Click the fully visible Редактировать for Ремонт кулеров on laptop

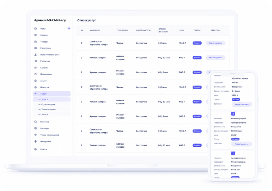215,58
